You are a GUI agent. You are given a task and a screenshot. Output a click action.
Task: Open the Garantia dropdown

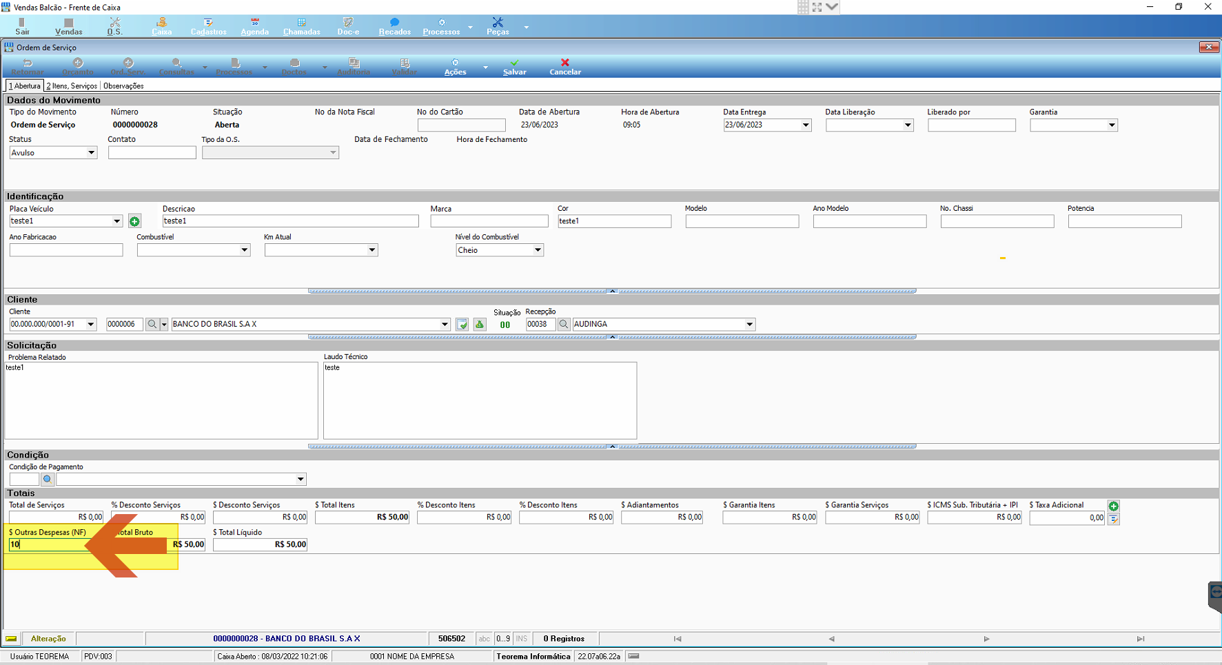coord(1111,125)
